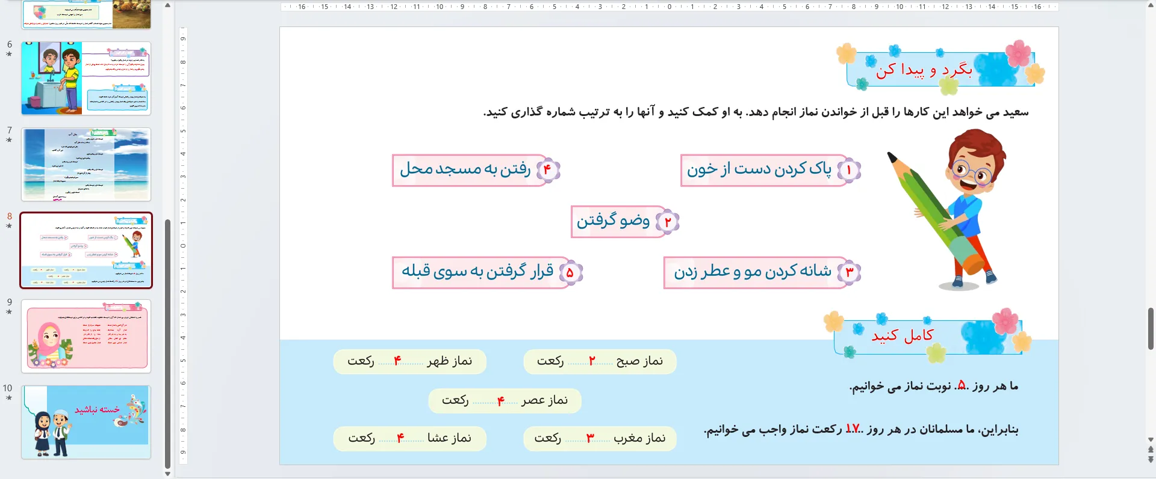This screenshot has height=479, width=1156.
Task: Click the thumbnail pane scroll-down arrow
Action: [167, 474]
